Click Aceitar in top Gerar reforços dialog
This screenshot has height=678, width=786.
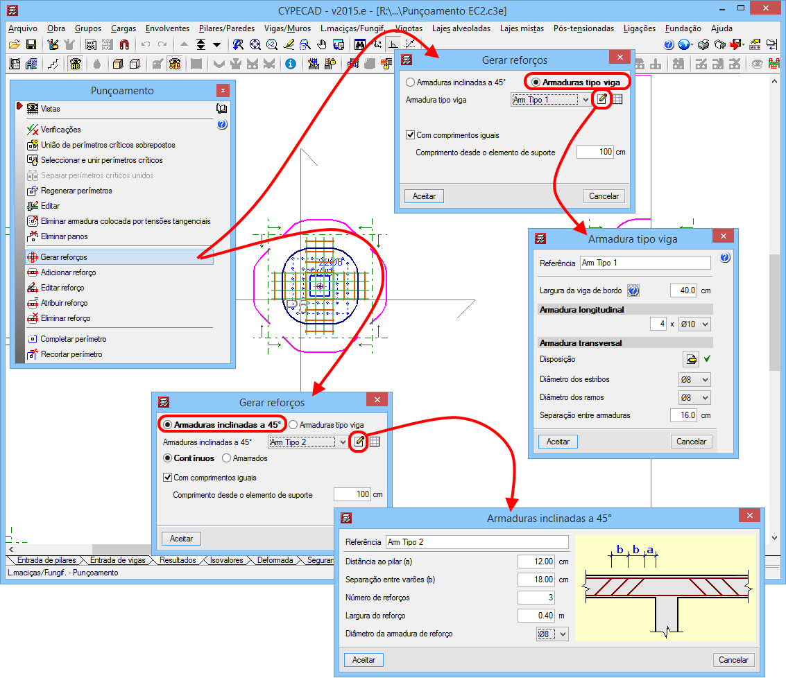coord(424,196)
